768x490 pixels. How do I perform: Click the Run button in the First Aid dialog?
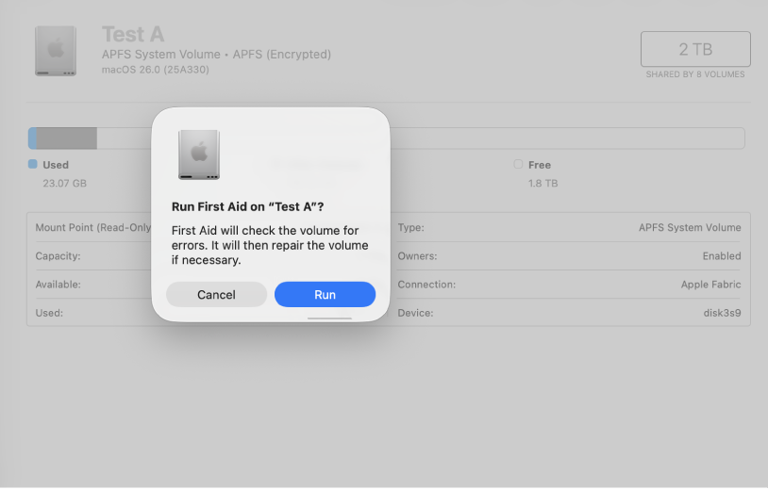click(325, 295)
